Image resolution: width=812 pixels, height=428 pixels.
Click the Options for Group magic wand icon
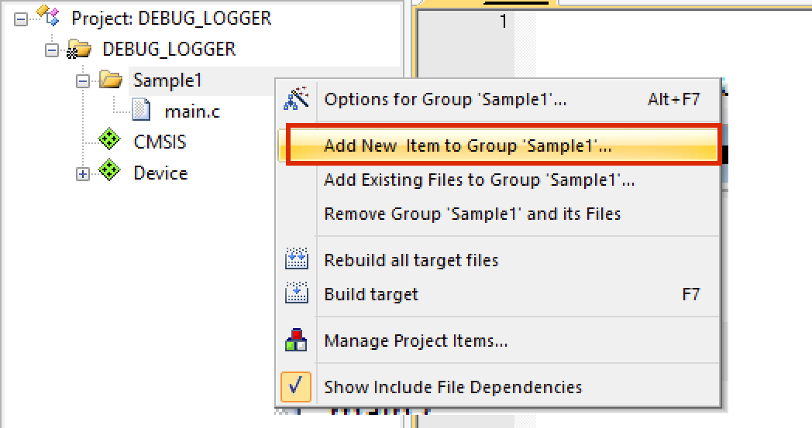tap(297, 98)
